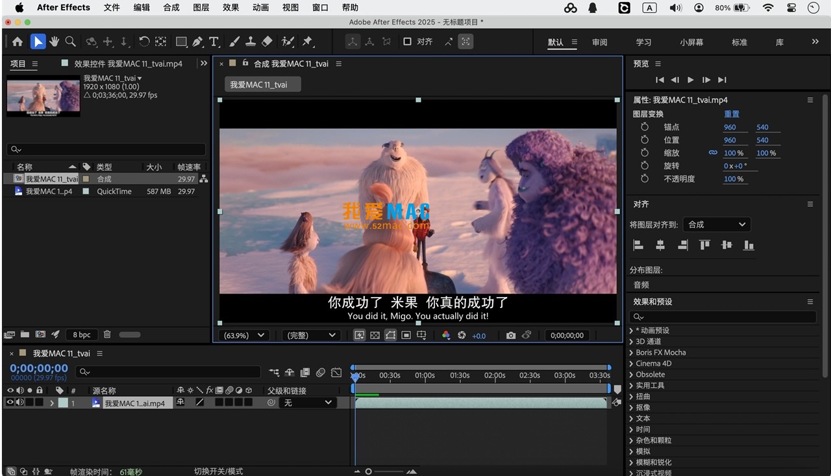
Task: Click the 8 bpc color depth button
Action: (x=82, y=335)
